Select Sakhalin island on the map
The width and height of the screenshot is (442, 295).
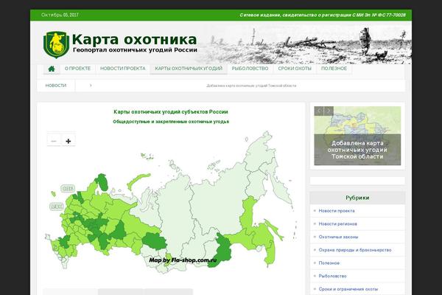click(274, 230)
